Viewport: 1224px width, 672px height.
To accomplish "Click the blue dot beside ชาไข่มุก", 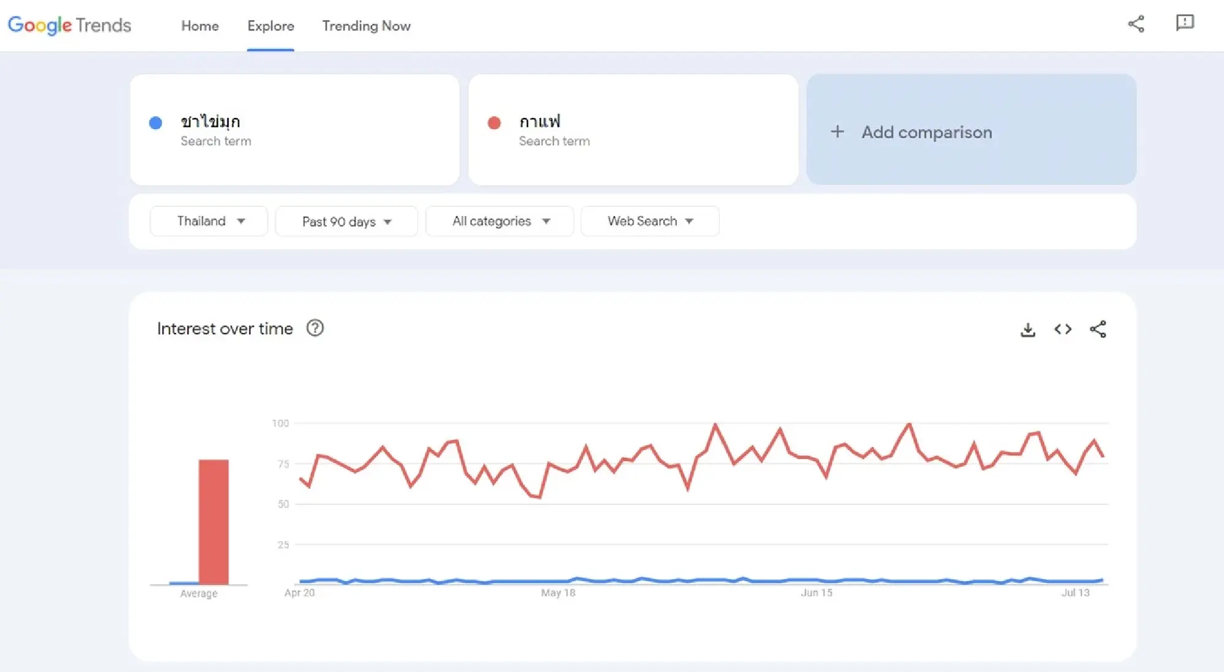I will pos(156,123).
